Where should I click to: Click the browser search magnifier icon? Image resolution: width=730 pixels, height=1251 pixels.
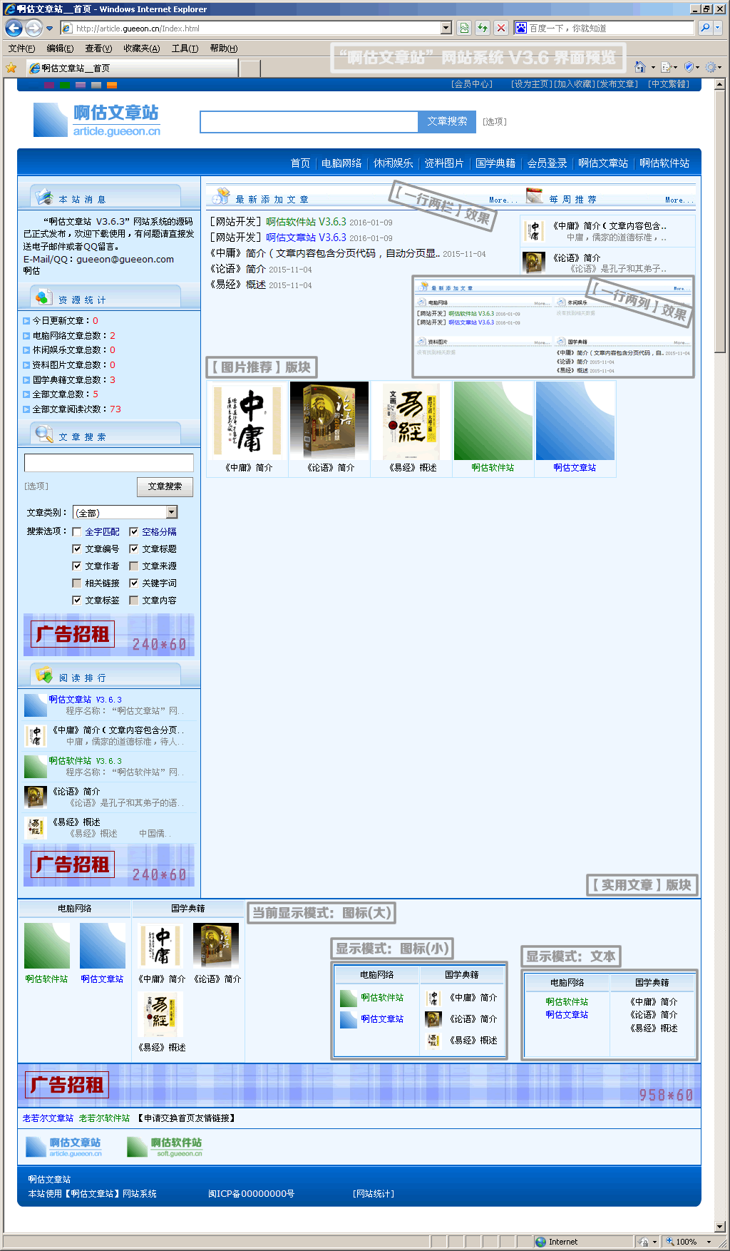coord(705,28)
